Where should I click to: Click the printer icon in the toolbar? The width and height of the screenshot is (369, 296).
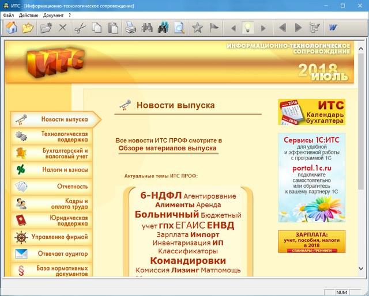pos(131,27)
